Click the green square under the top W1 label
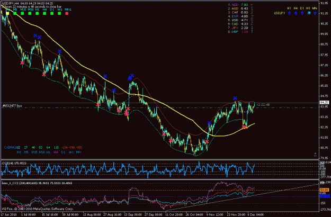 [59, 13]
